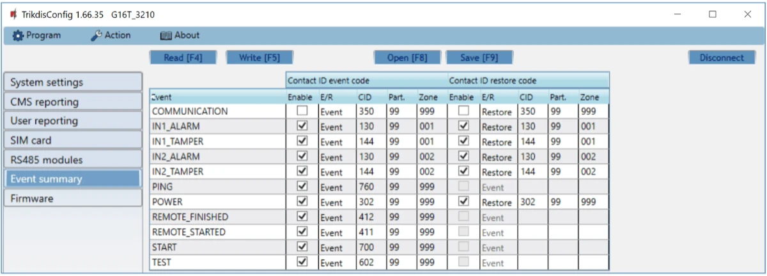The height and width of the screenshot is (276, 767).
Task: Toggle the TEST event Enable checkbox
Action: coord(302,261)
